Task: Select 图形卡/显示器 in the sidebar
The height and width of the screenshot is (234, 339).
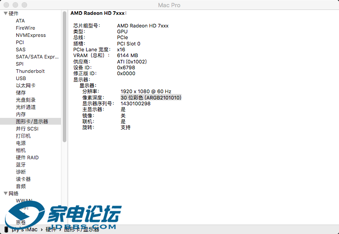Action: 32,121
